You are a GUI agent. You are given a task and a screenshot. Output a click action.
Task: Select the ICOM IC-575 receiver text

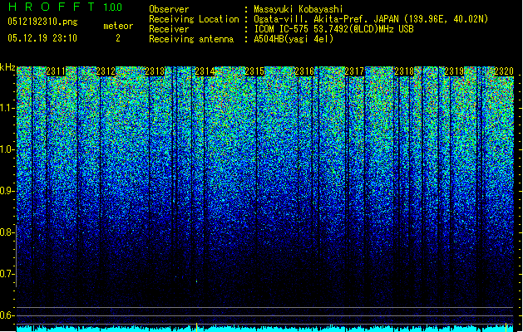(333, 29)
